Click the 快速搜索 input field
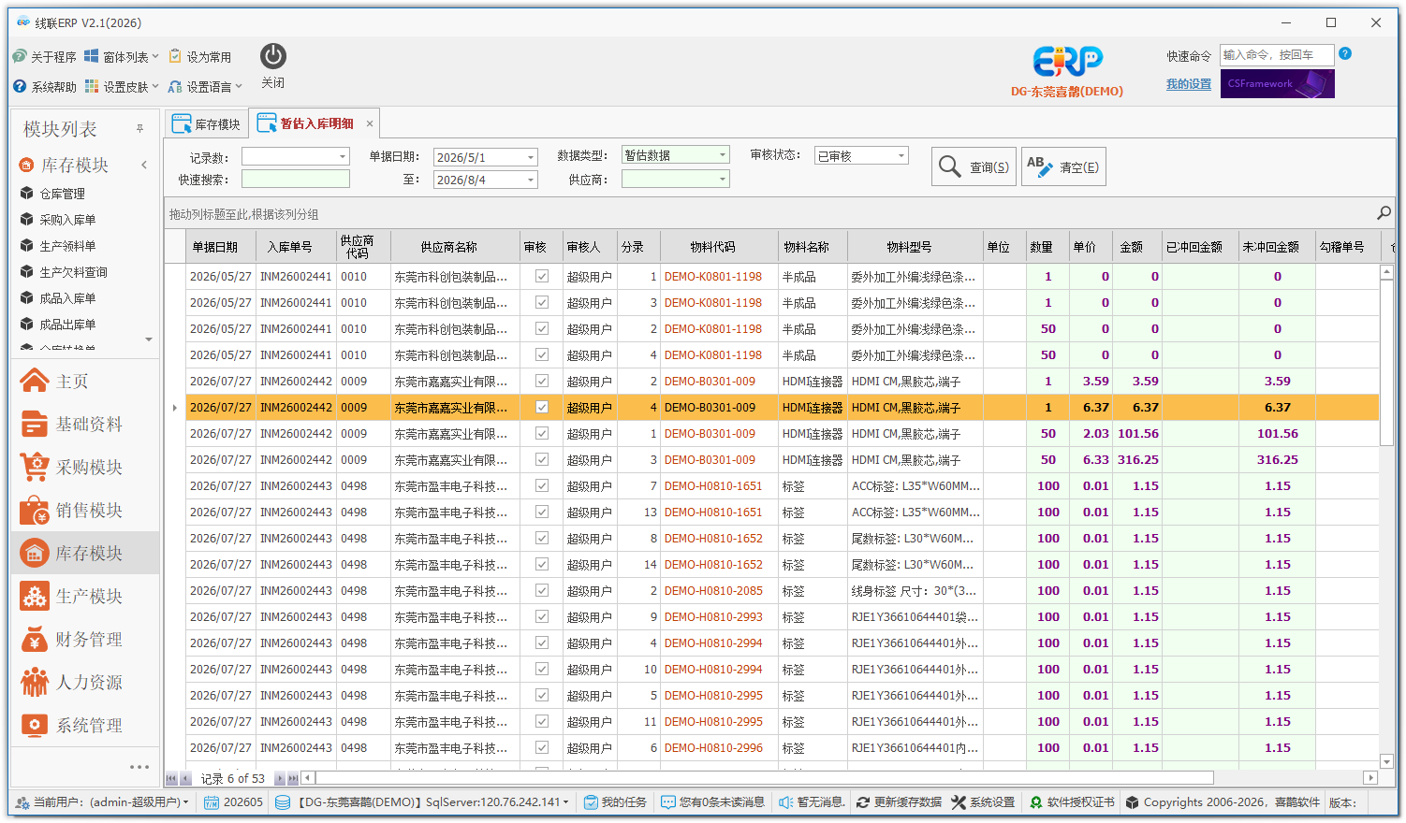The height and width of the screenshot is (823, 1406). tap(296, 179)
